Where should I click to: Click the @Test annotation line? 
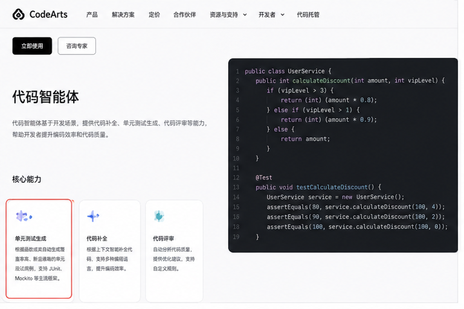coord(263,177)
